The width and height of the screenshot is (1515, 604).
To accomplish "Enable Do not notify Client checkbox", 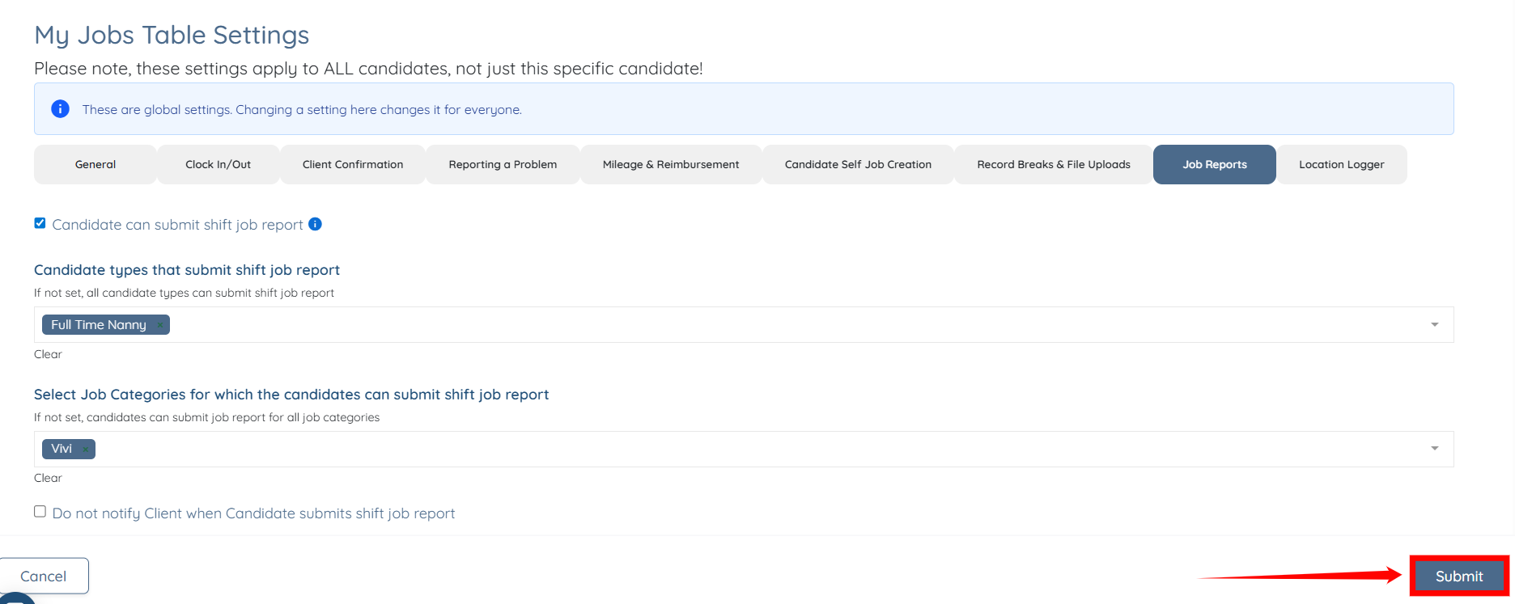I will tap(40, 512).
